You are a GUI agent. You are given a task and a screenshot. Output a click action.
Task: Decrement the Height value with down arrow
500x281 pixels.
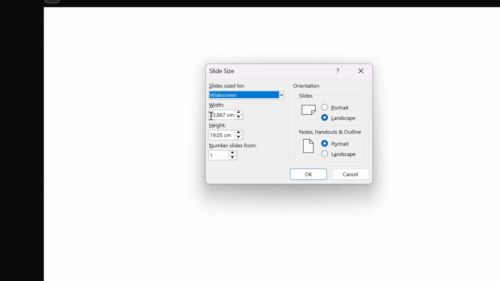point(239,137)
